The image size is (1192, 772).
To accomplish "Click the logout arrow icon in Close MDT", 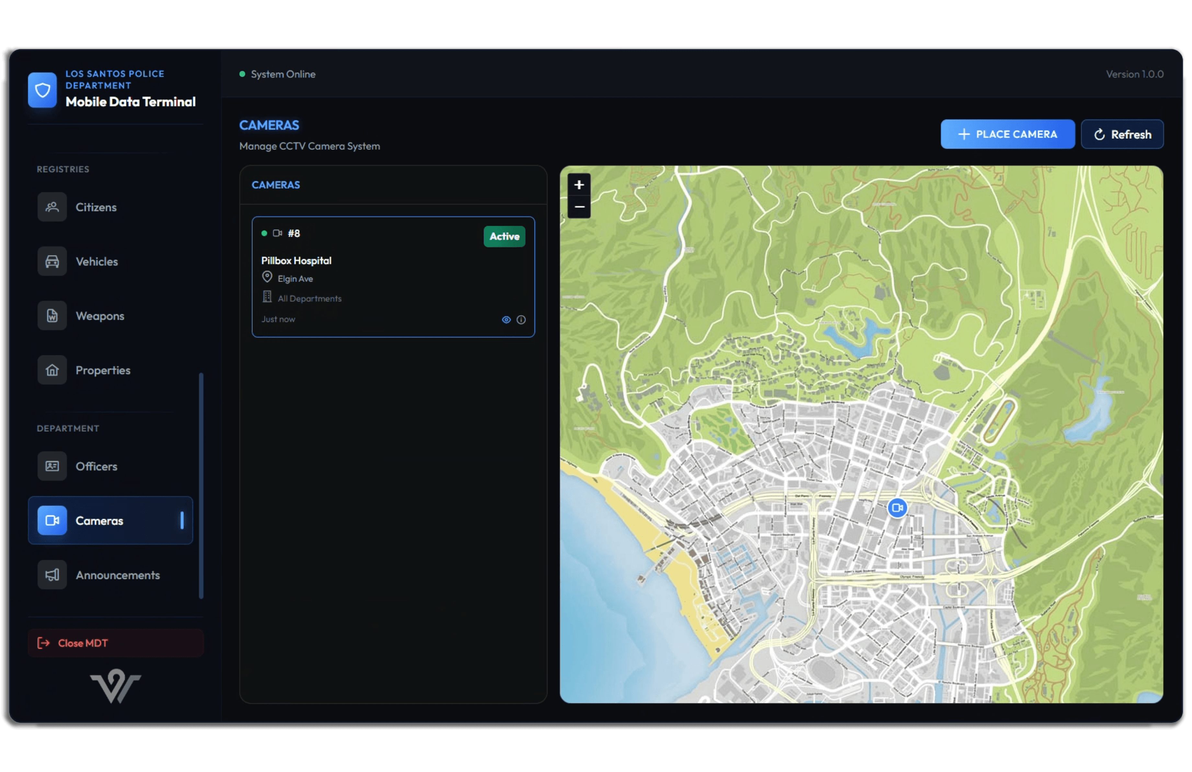I will pyautogui.click(x=44, y=643).
